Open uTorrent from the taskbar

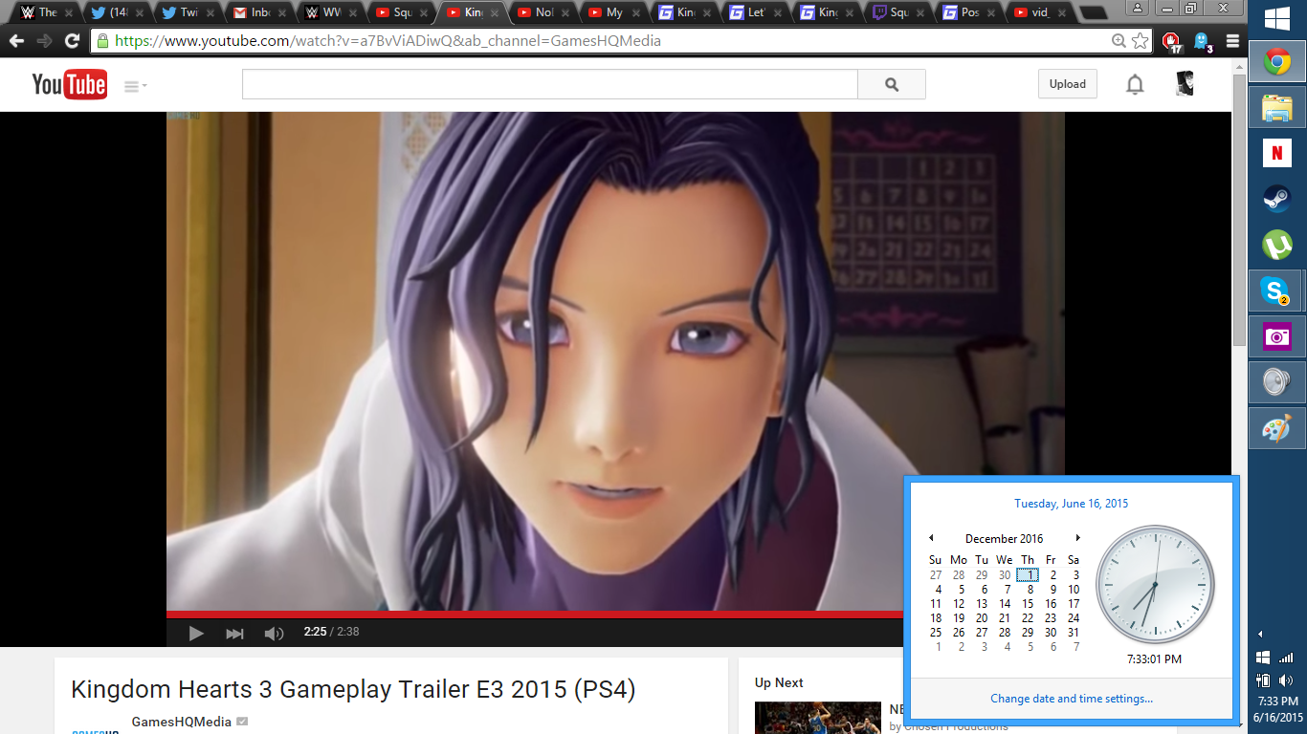click(1276, 245)
